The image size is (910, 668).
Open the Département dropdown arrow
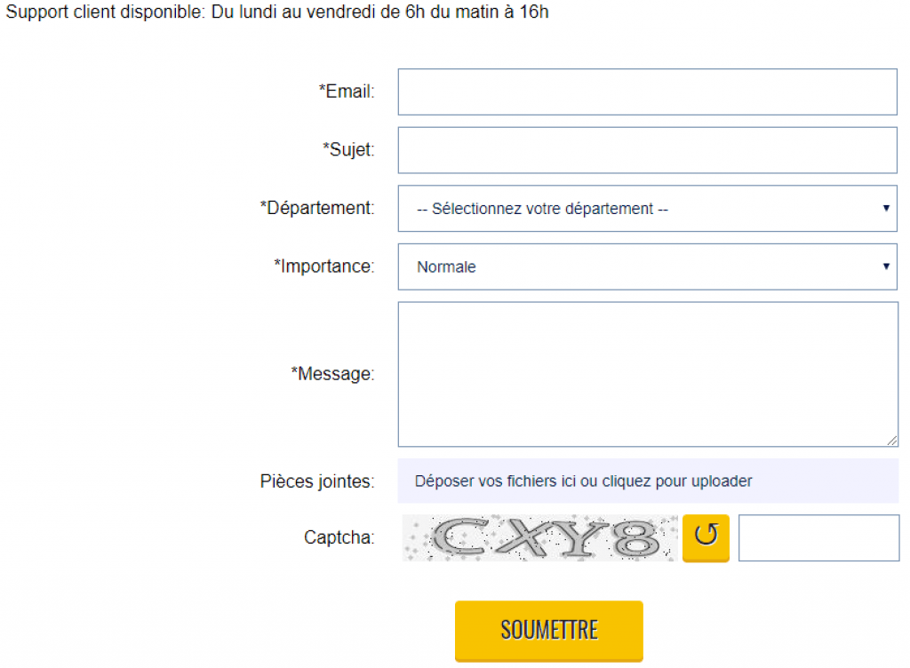(x=886, y=208)
